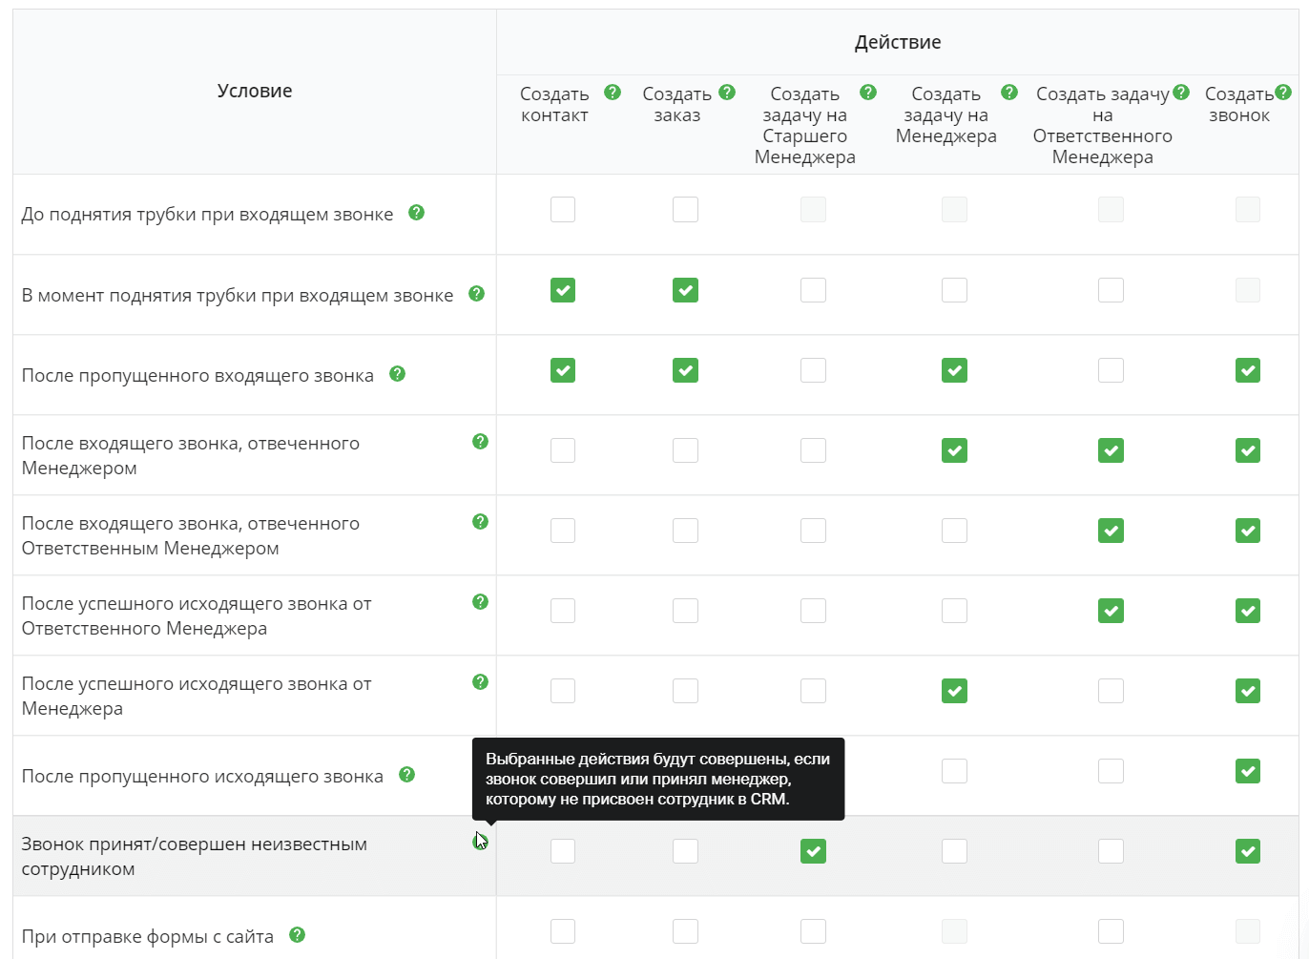Screen dimensions: 1309x959
Task: Click "Создать задачу на Старшего Менеджера" column label
Action: [805, 126]
